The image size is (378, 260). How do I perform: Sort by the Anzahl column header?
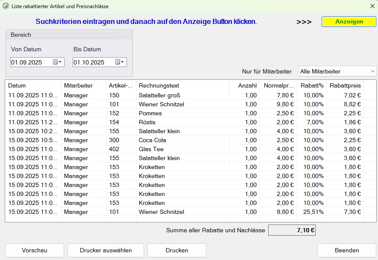coord(244,85)
